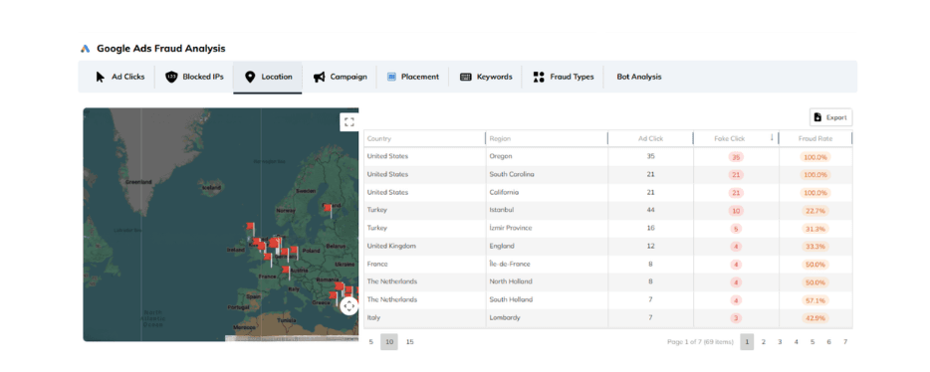
Task: Go to page 3
Action: 780,342
